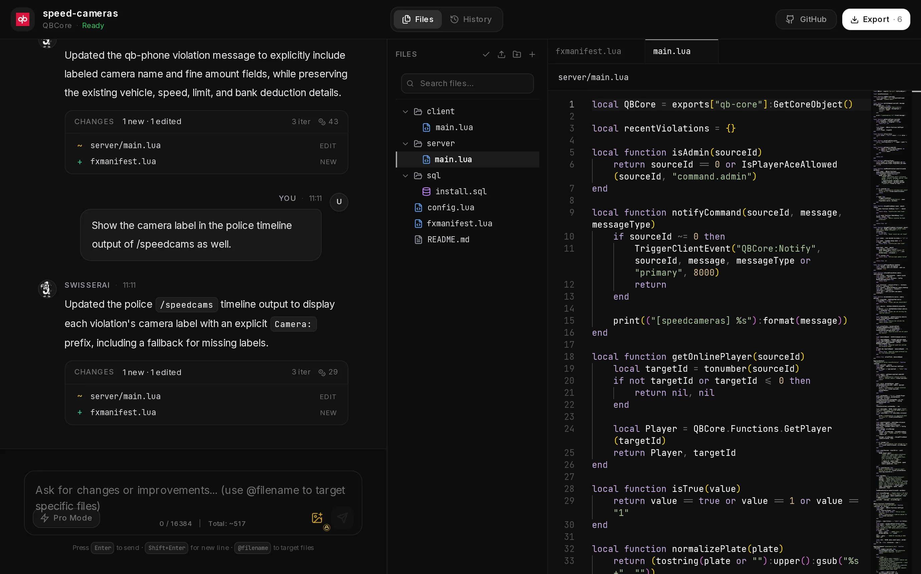921x574 pixels.
Task: Add a new file with plus icon
Action: click(x=532, y=54)
